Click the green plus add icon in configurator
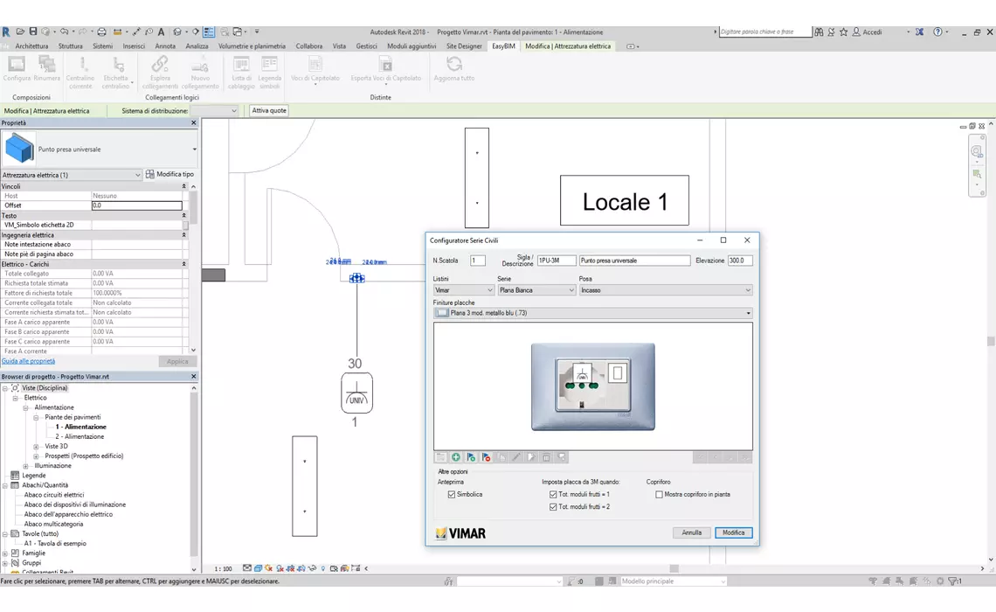Image resolution: width=996 pixels, height=612 pixels. point(456,457)
